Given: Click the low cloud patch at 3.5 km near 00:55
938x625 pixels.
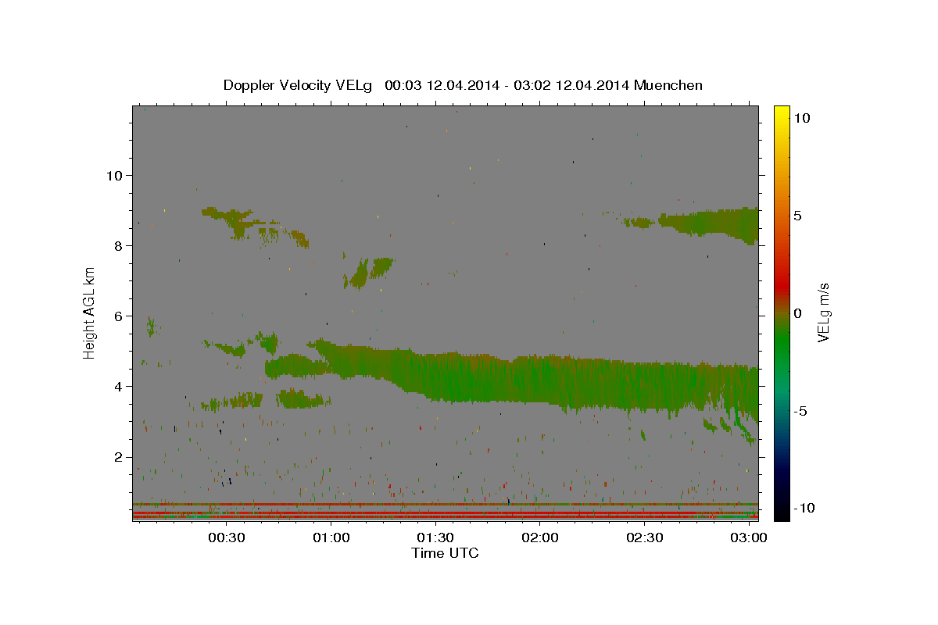Looking at the screenshot, I should (x=303, y=399).
